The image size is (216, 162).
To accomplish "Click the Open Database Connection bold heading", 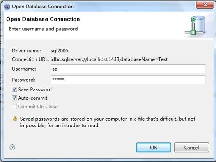I will tap(43, 19).
